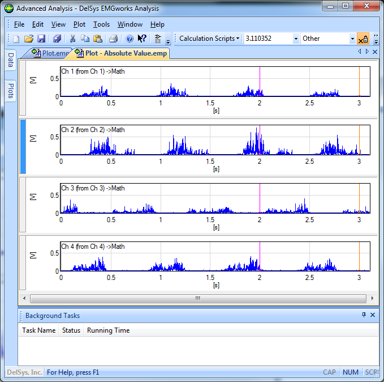
Task: Activate the What's This context help pointer
Action: point(142,39)
